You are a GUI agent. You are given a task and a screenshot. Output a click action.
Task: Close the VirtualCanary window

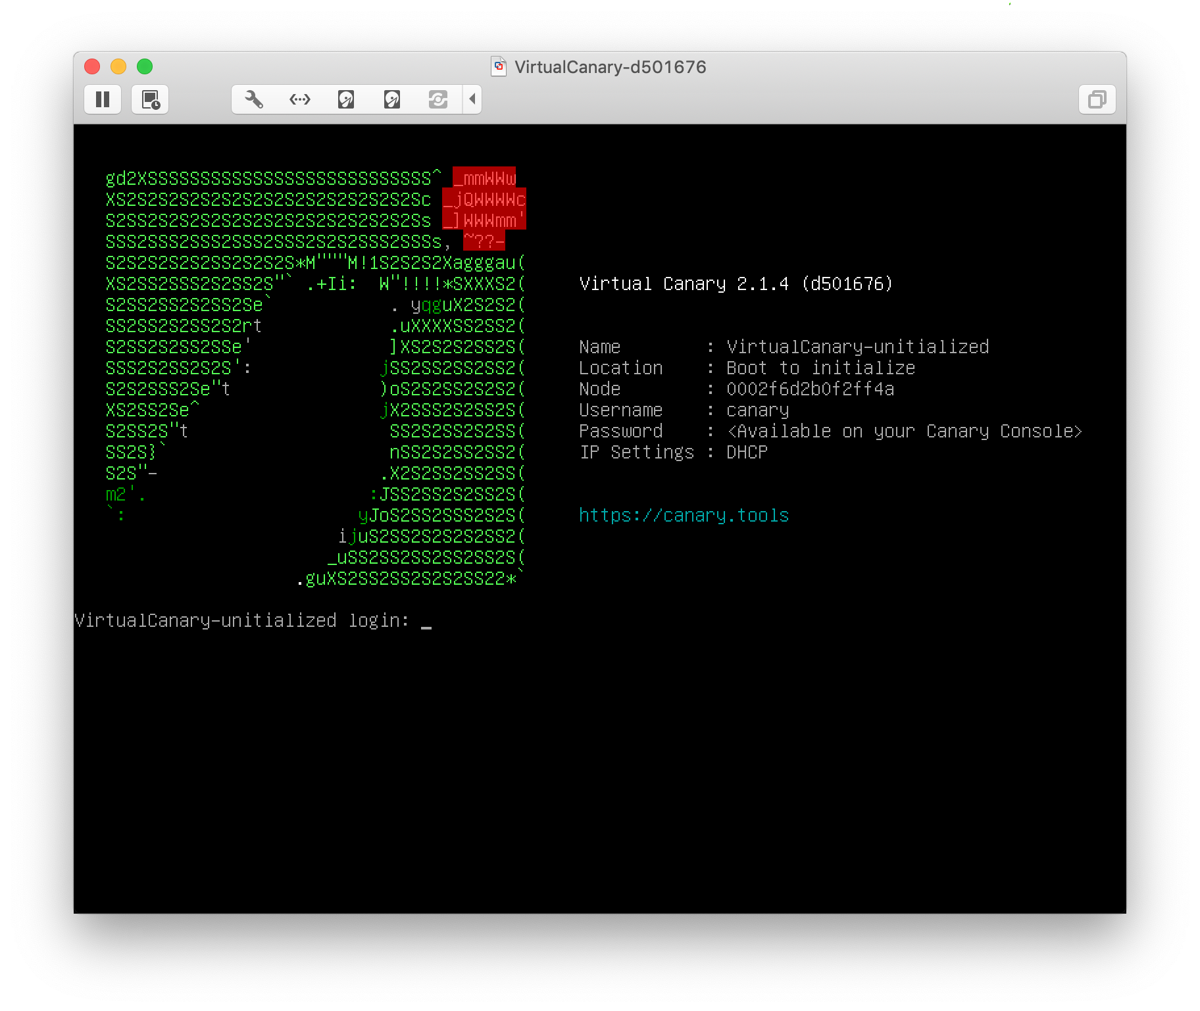tap(92, 66)
